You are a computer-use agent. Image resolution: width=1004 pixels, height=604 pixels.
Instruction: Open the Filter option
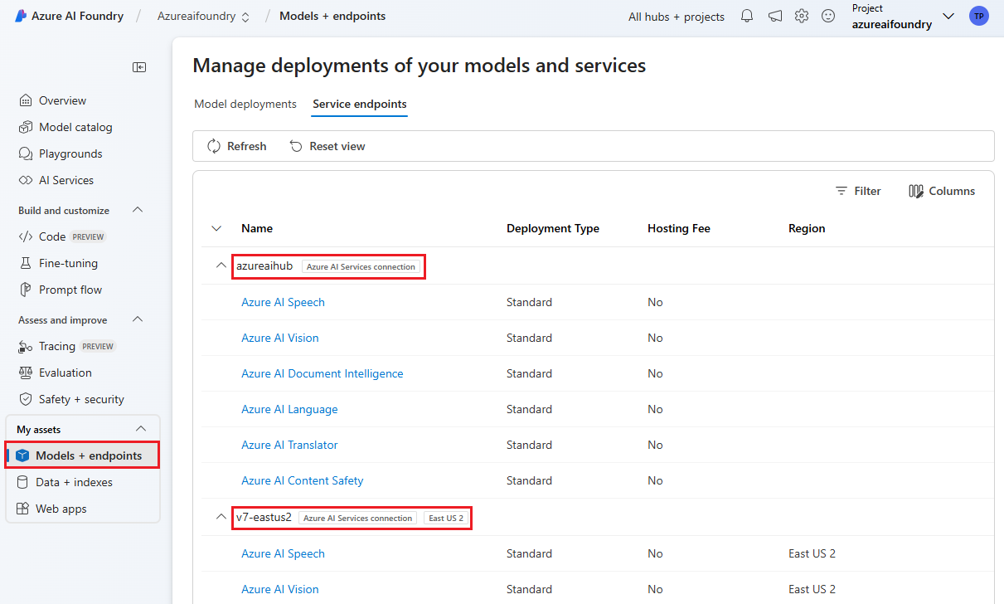click(858, 191)
